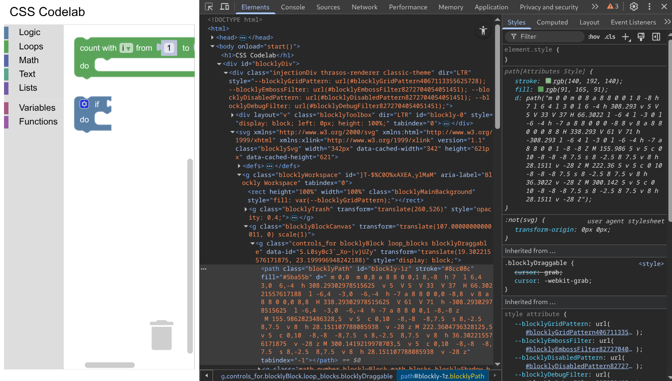Click the rendering emphasis brush icon
The height and width of the screenshot is (381, 672).
point(641,36)
